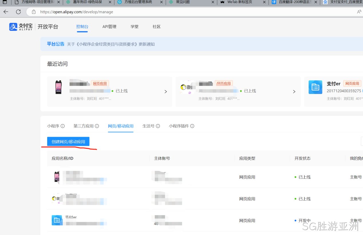Click 创建网页/移动应用 button
The height and width of the screenshot is (235, 363).
pos(68,142)
